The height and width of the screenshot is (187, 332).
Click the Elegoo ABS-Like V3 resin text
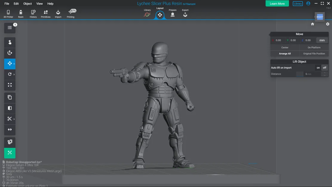point(34,171)
